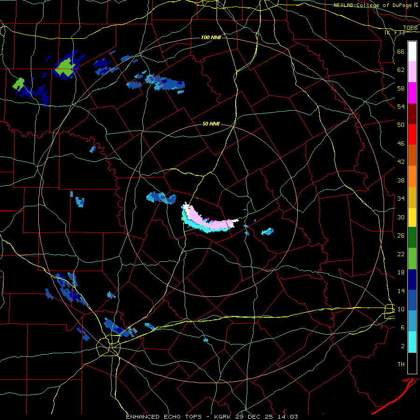
Task: Click the "66" legend value
Action: click(401, 51)
